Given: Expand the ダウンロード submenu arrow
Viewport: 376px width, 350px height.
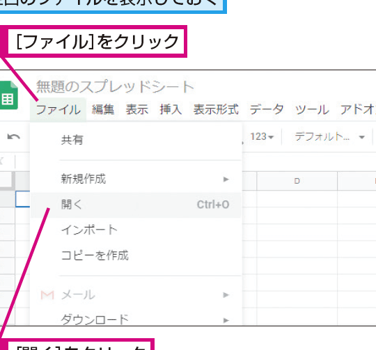Looking at the screenshot, I should [226, 320].
